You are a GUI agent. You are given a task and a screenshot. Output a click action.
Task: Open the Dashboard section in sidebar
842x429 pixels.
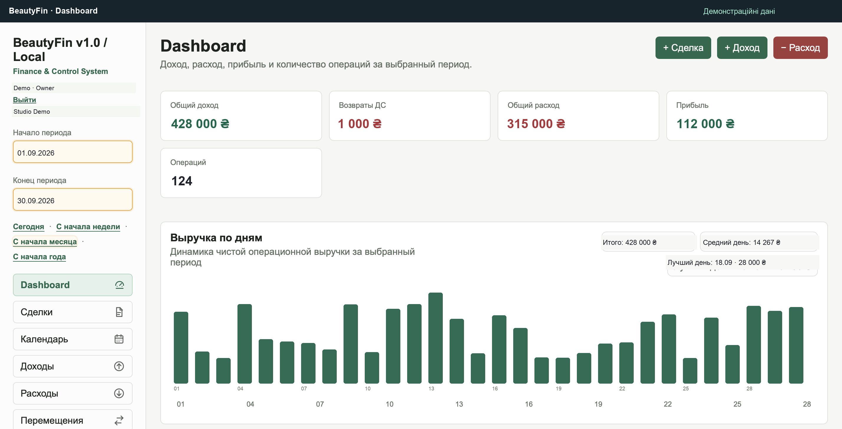point(72,285)
